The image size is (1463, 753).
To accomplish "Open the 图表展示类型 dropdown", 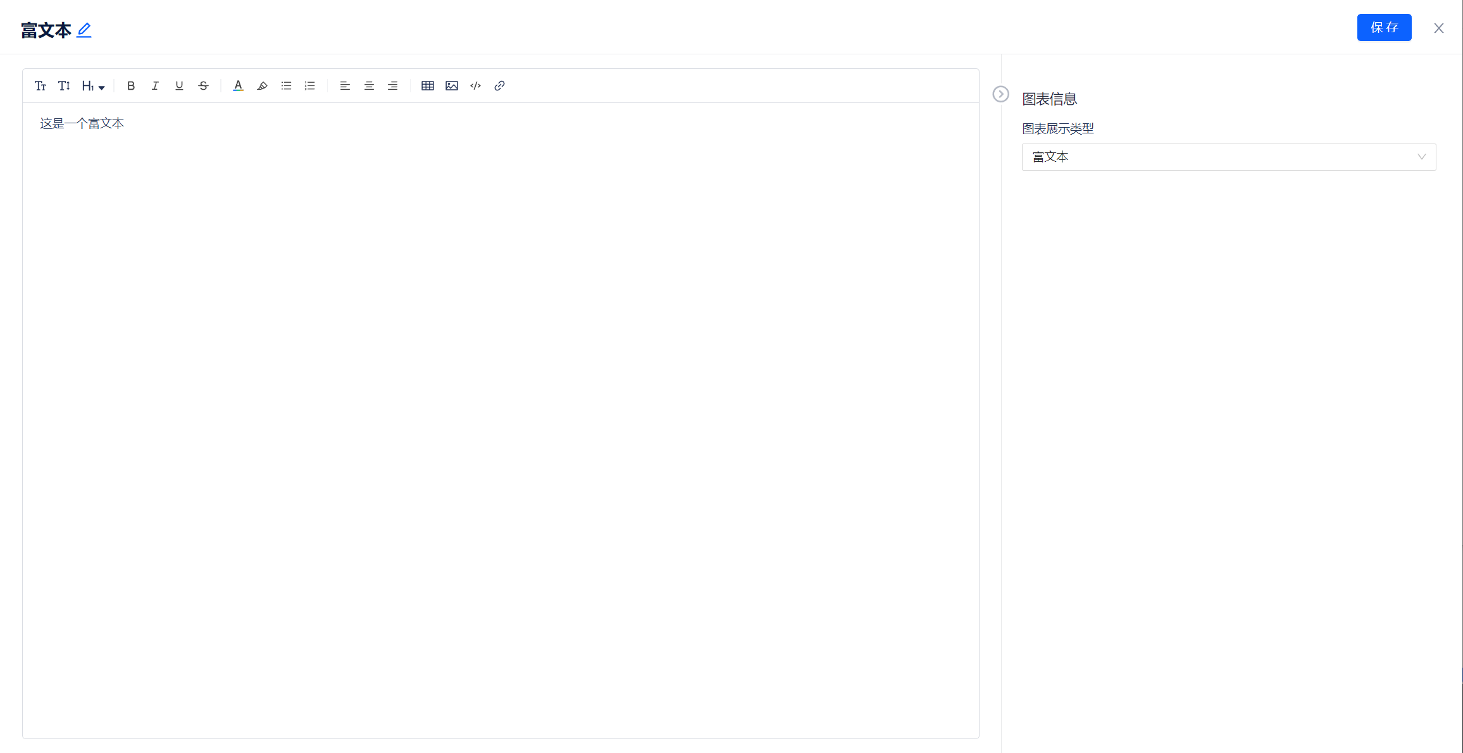I will pos(1229,157).
